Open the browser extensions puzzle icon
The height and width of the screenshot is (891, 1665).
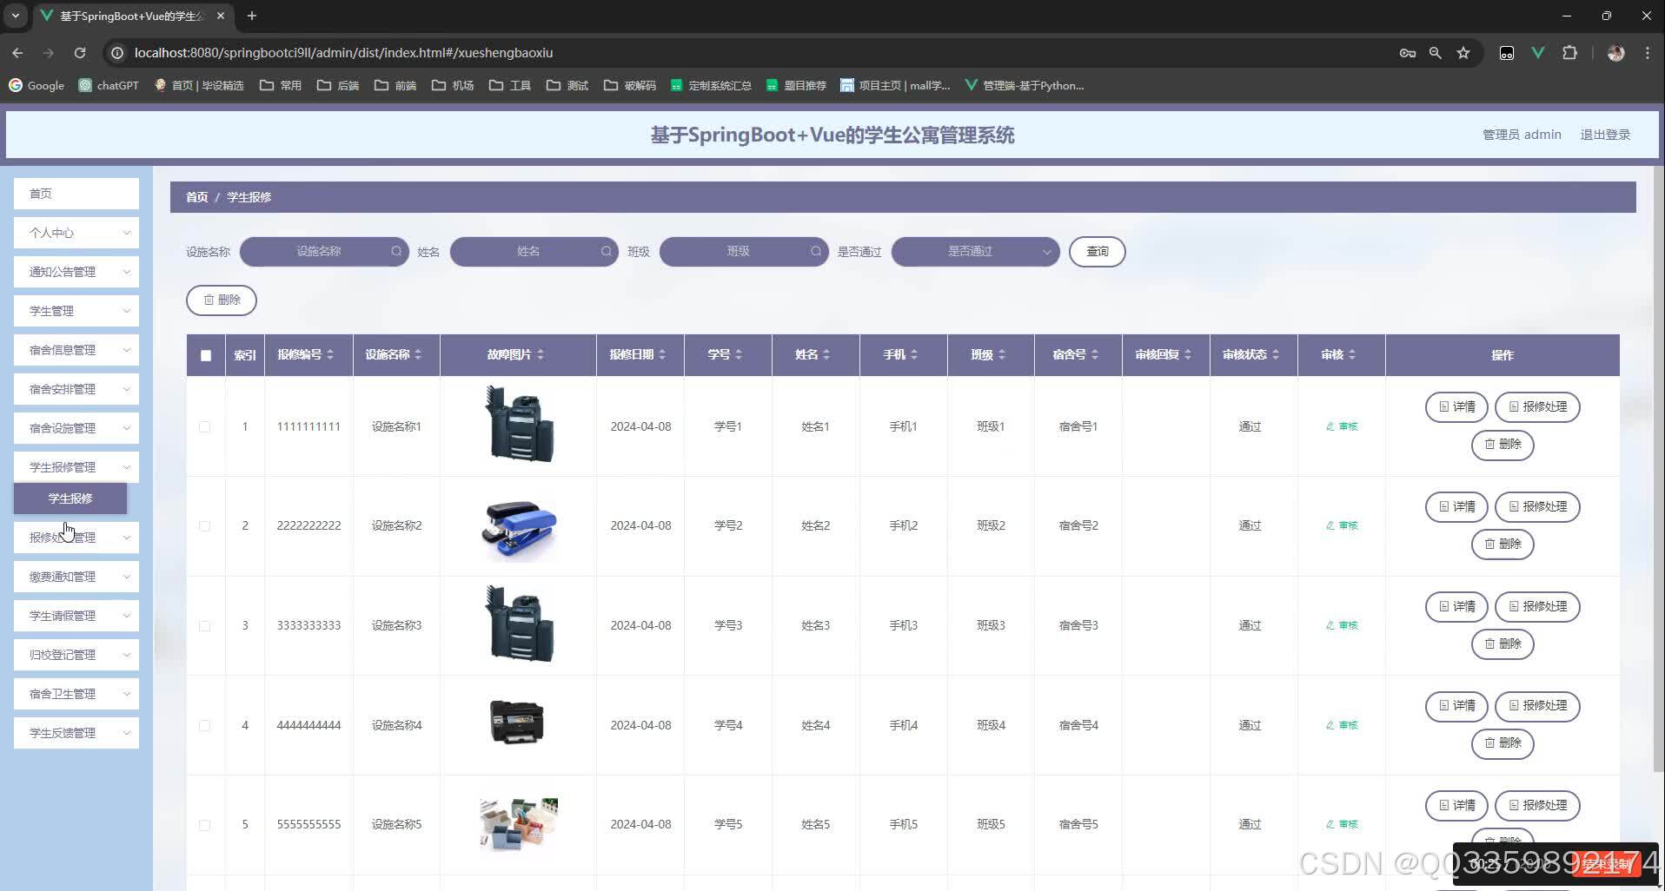(x=1569, y=53)
